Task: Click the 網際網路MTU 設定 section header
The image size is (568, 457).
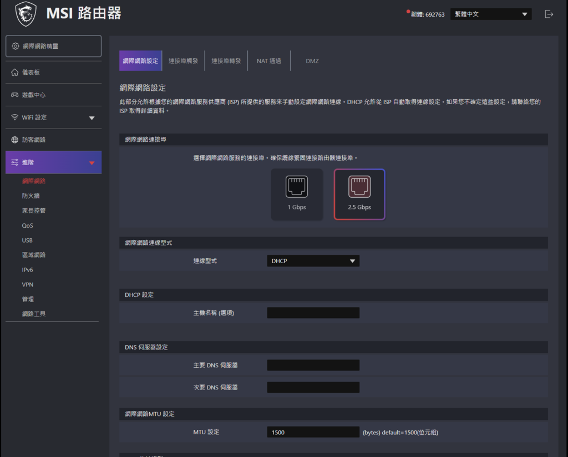Action: pyautogui.click(x=333, y=414)
